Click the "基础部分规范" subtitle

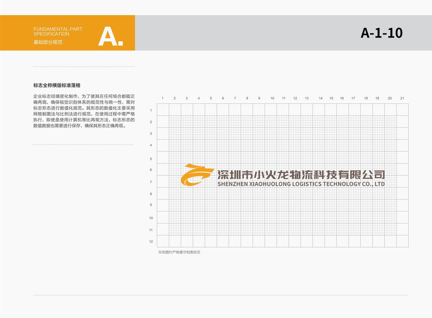coord(48,42)
